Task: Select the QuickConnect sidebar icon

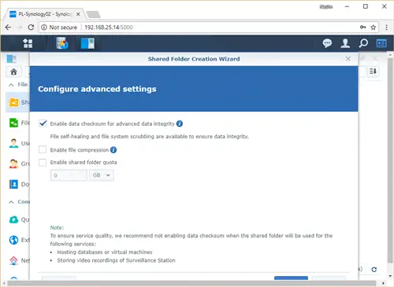Action: [13, 219]
